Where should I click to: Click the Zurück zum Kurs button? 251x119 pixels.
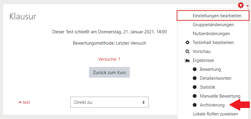[x=109, y=72]
